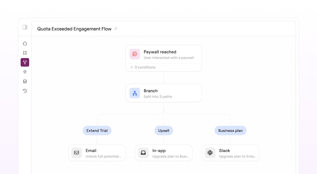The height and width of the screenshot is (174, 317).
Task: Select the Upsell path label
Action: pos(164,130)
